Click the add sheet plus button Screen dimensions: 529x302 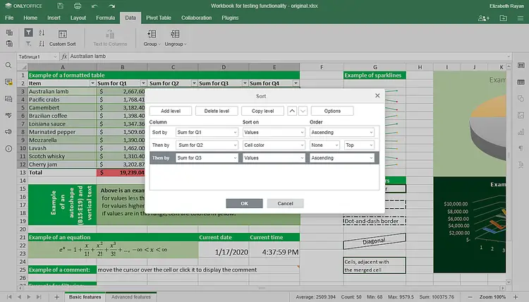click(x=56, y=297)
